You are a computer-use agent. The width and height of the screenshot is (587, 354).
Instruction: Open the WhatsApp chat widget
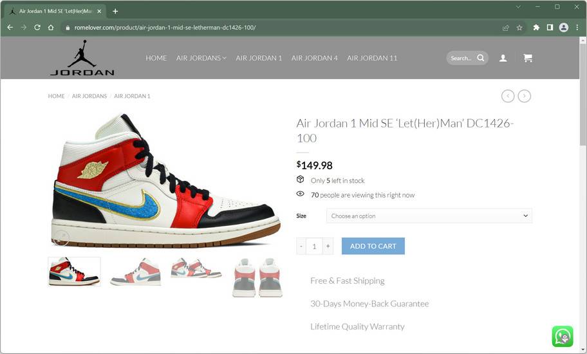563,336
